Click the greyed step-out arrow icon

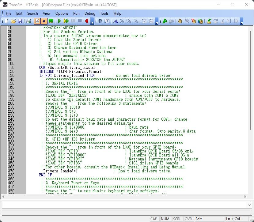[222, 21]
